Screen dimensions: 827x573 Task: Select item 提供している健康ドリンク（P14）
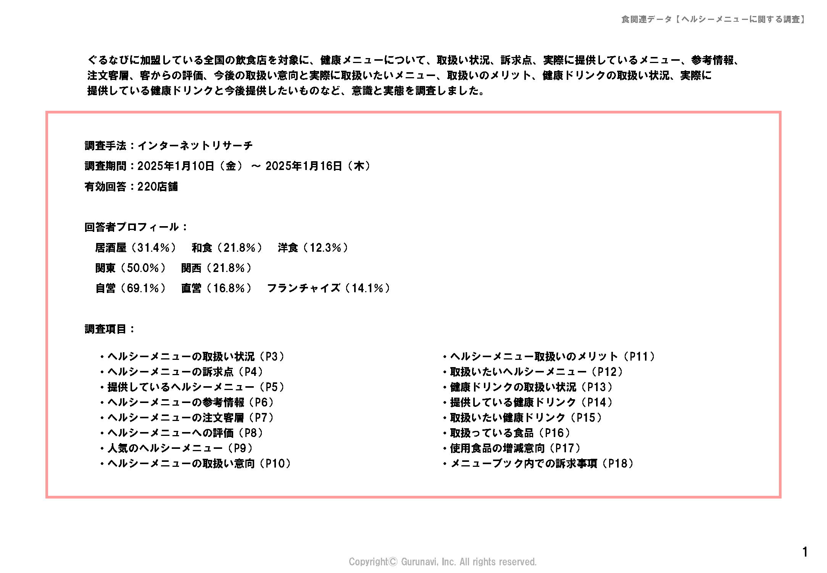point(528,403)
